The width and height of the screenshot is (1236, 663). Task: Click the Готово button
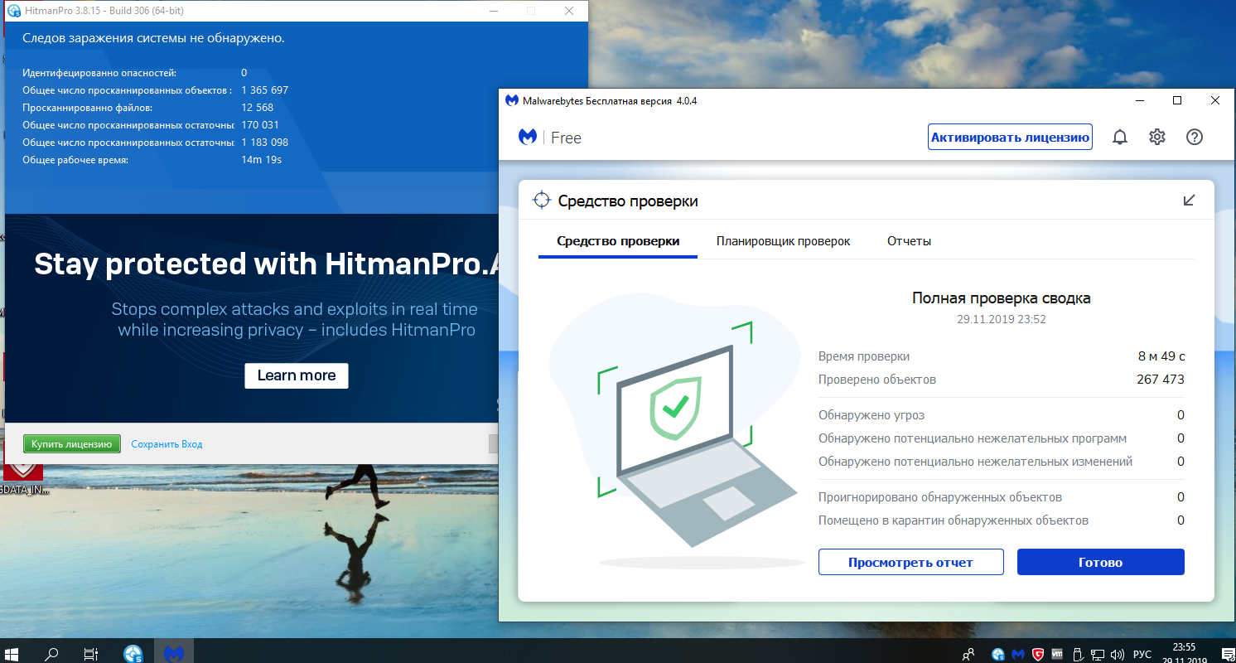1100,562
